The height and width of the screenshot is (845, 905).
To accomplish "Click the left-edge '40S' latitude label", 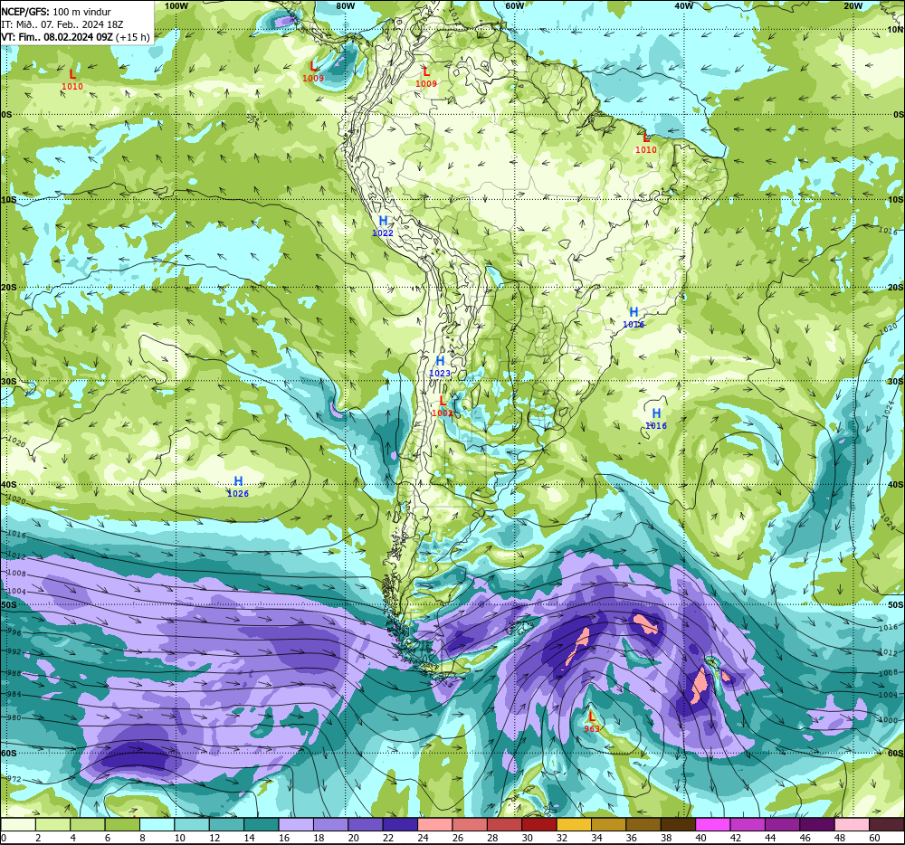I will pos(8,485).
